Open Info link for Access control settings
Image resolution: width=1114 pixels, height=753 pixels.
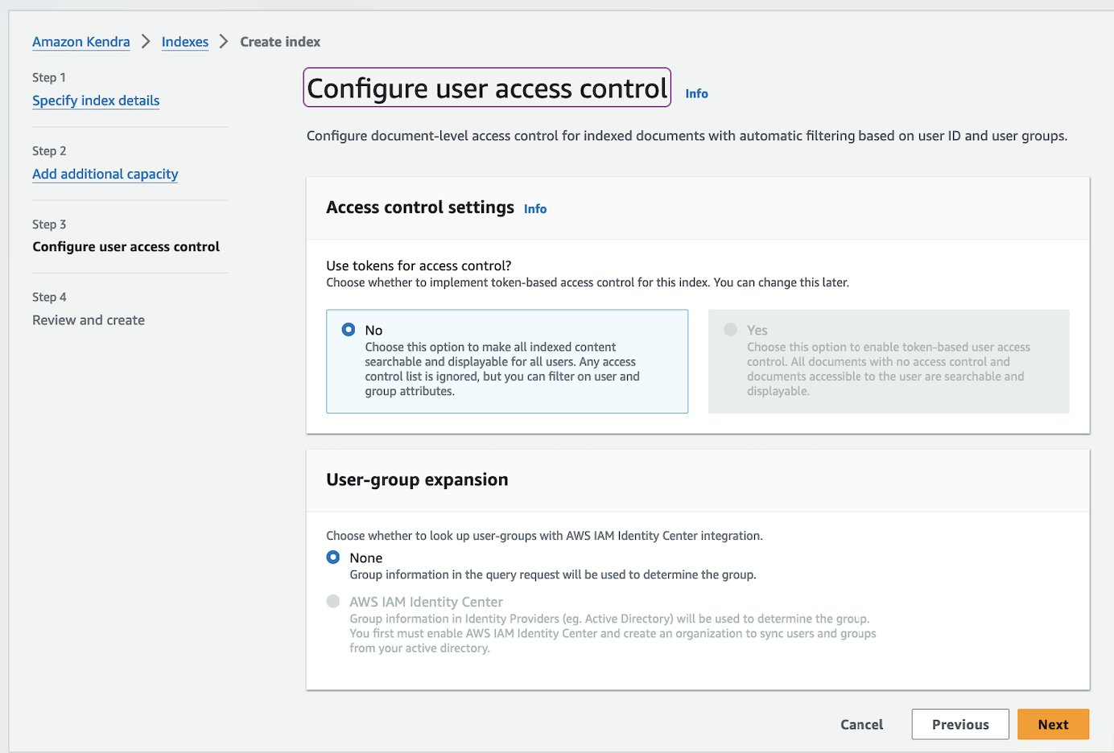[x=535, y=209]
